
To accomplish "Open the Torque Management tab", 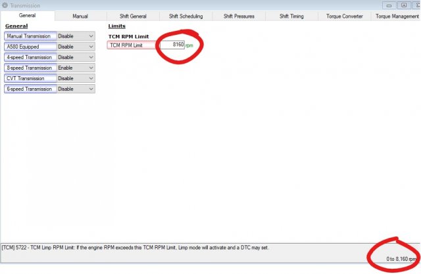I will (x=397, y=16).
